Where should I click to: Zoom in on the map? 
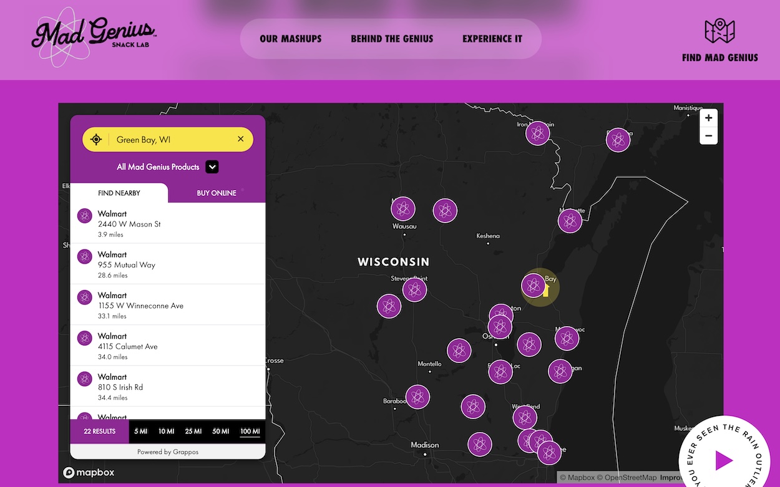(708, 118)
